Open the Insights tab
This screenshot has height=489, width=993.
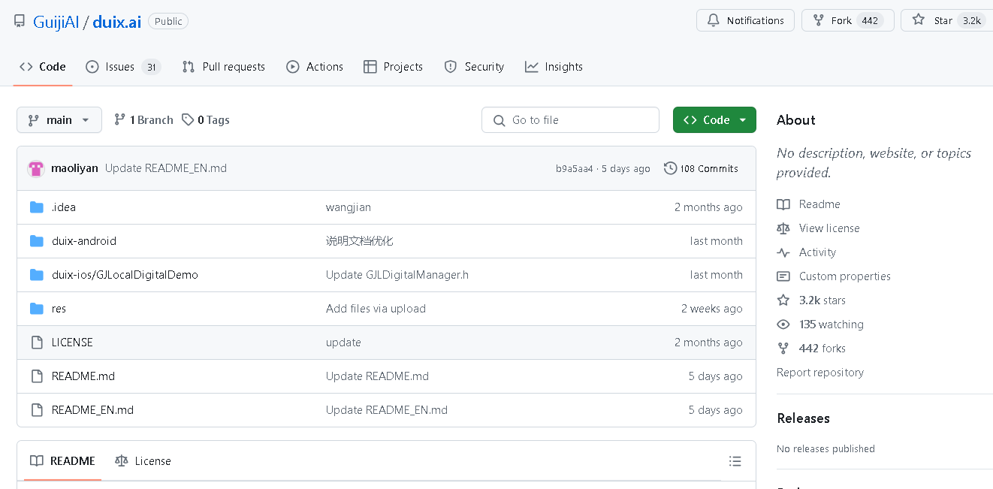pyautogui.click(x=554, y=67)
